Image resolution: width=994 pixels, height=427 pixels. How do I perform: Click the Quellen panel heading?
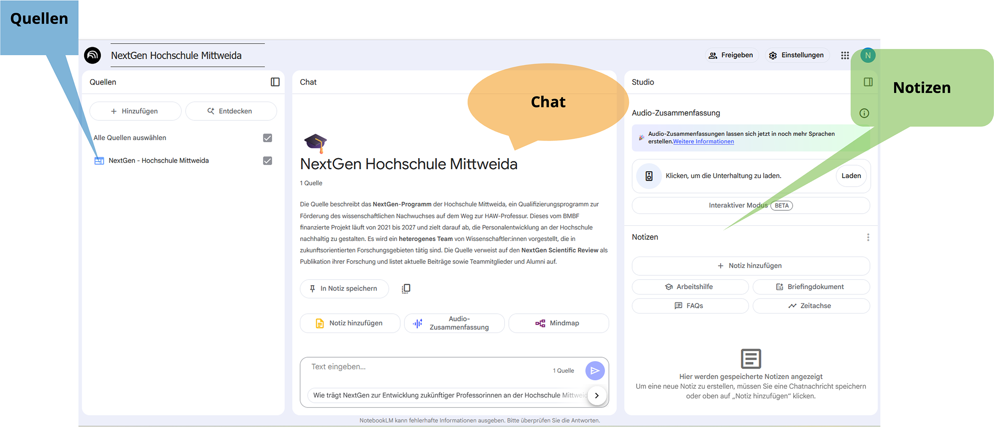(103, 82)
